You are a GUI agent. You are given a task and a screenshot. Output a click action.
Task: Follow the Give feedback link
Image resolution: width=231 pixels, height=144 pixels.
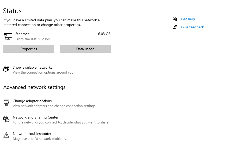coord(192,27)
